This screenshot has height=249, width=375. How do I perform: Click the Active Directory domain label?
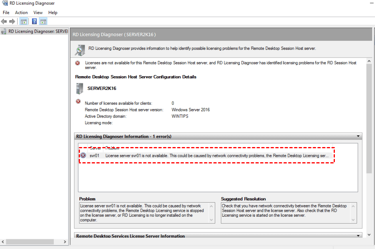pyautogui.click(x=106, y=116)
